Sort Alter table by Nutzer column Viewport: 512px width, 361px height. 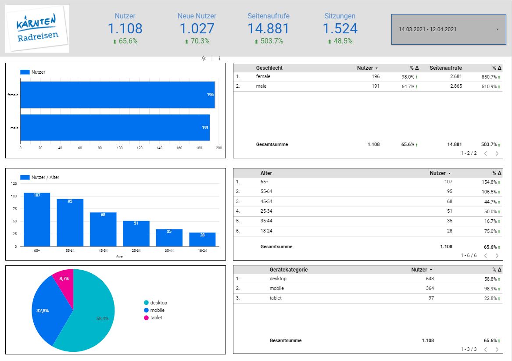[440, 173]
